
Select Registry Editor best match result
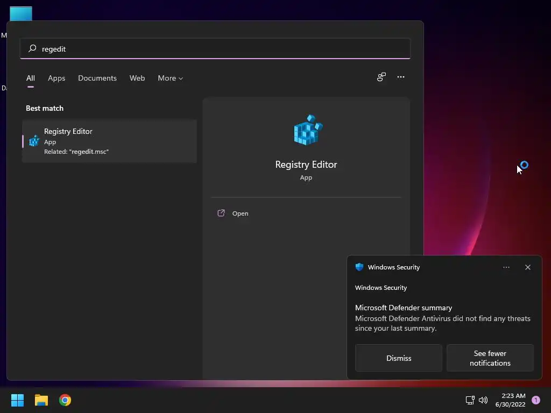pos(109,141)
